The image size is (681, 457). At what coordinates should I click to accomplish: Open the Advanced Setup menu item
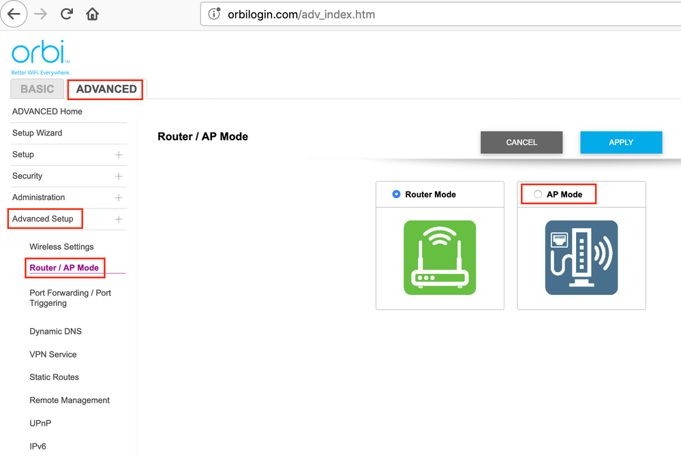click(x=42, y=219)
